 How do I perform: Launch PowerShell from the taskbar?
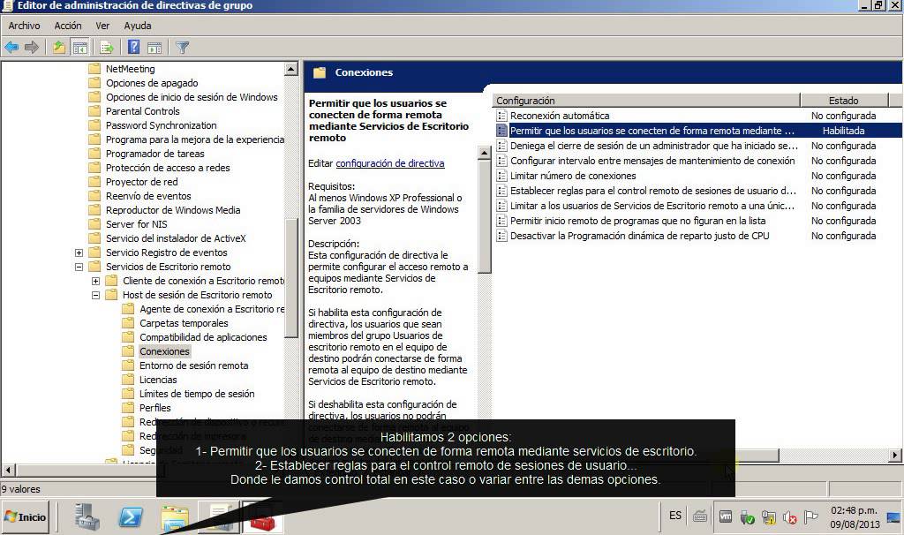pos(131,517)
